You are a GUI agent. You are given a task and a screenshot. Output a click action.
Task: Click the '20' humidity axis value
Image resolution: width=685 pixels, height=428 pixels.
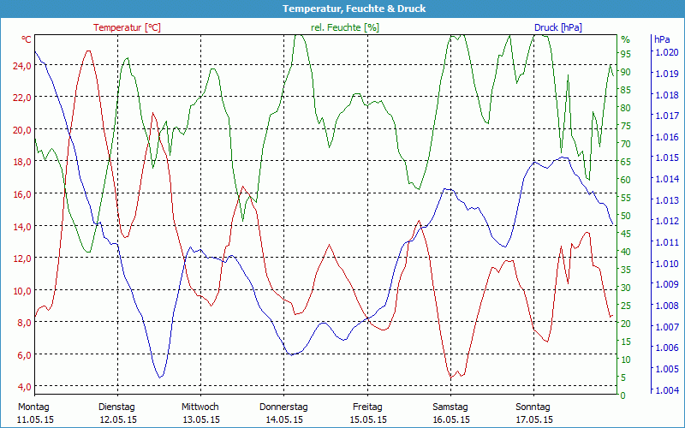(626, 324)
